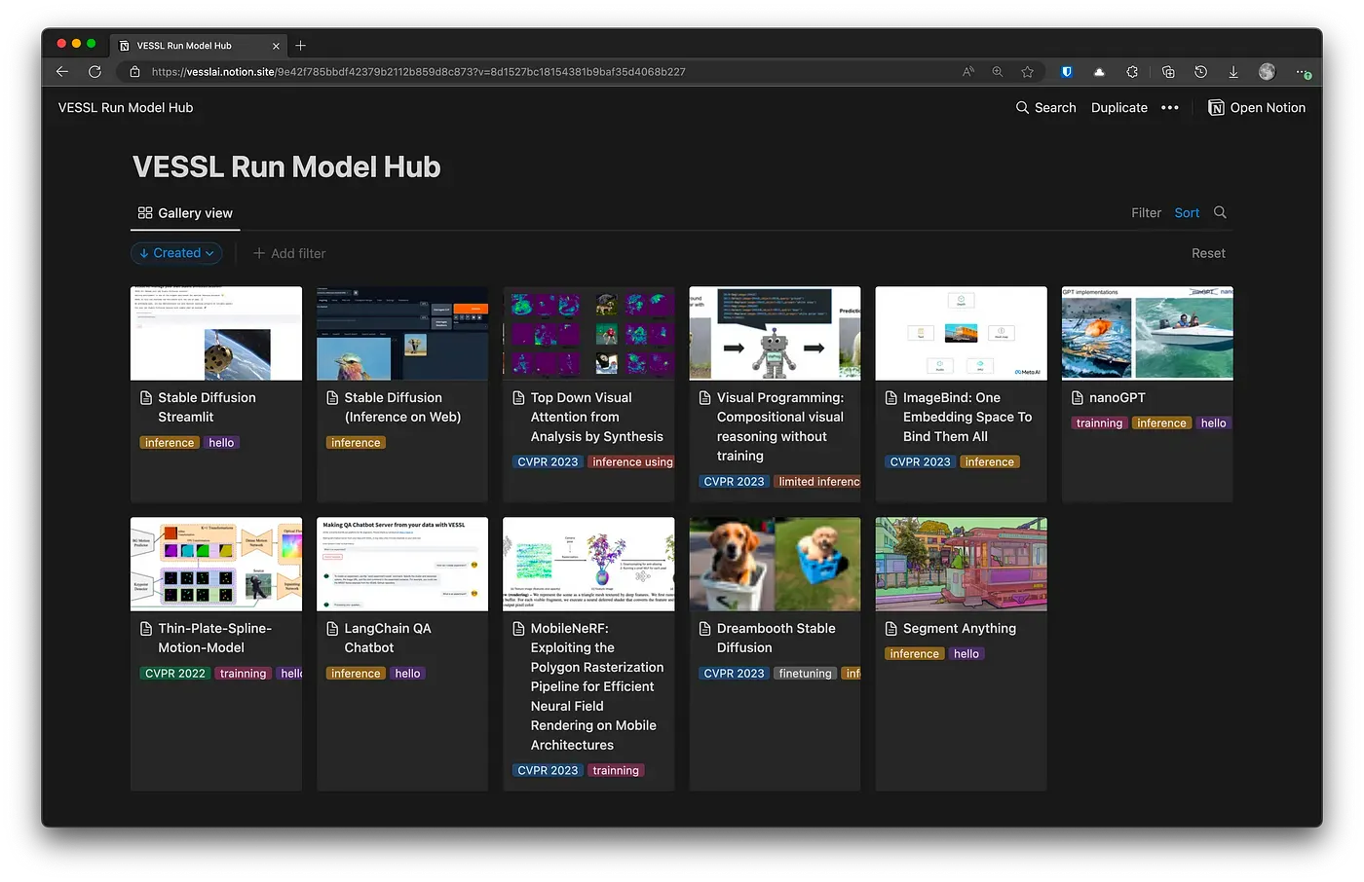Click the gallery search magnifier icon
The image size is (1364, 882).
1220,212
